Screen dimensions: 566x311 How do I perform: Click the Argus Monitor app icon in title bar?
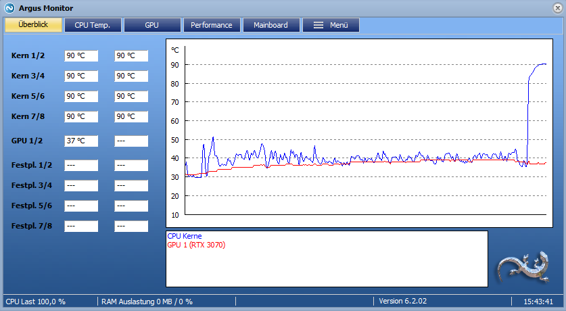pyautogui.click(x=9, y=8)
